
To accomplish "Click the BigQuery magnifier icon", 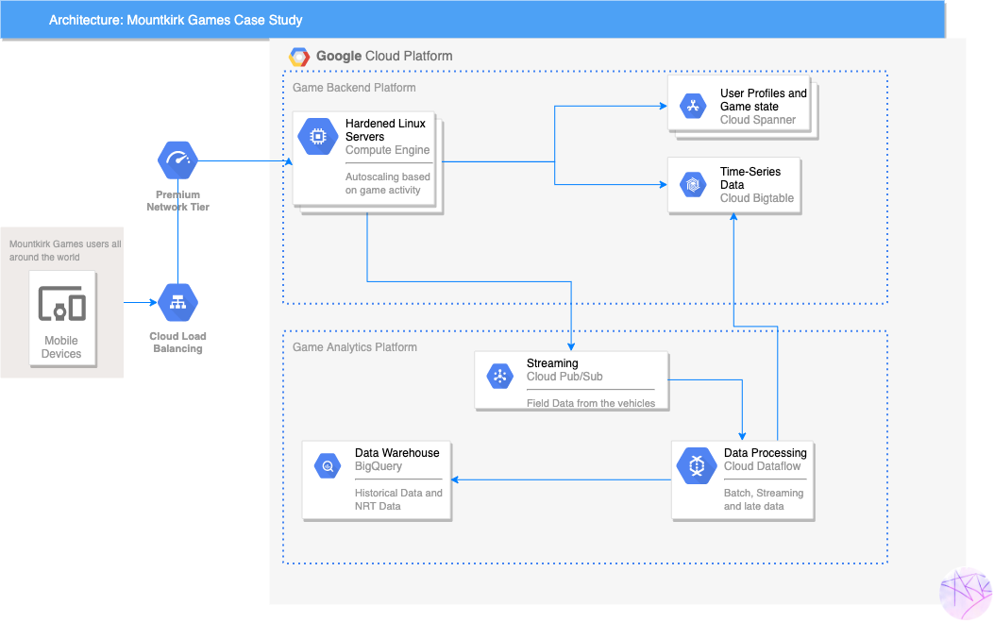I will [327, 464].
